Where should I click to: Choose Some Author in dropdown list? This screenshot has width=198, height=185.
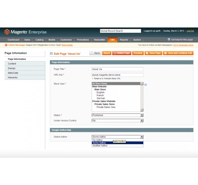coord(117,143)
